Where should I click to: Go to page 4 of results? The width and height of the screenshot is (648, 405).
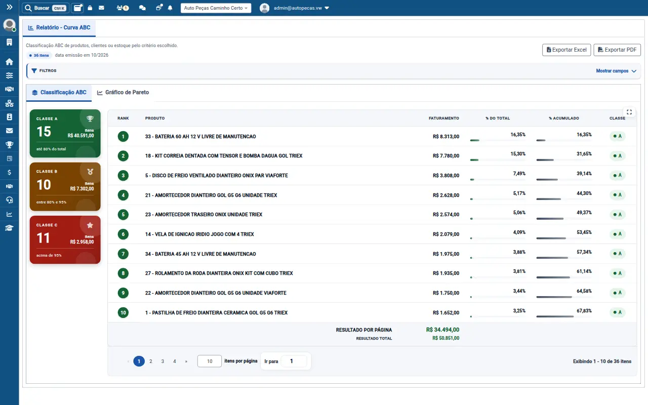click(175, 361)
